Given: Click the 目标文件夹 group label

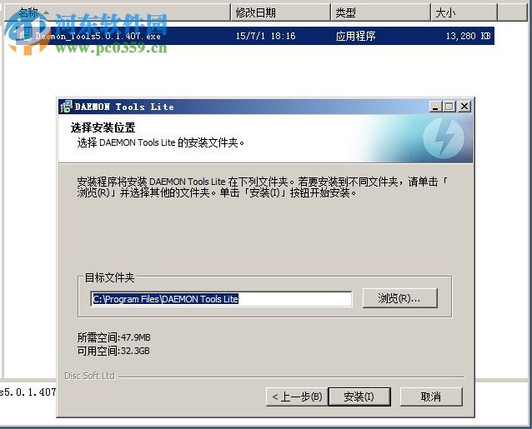Looking at the screenshot, I should (109, 277).
